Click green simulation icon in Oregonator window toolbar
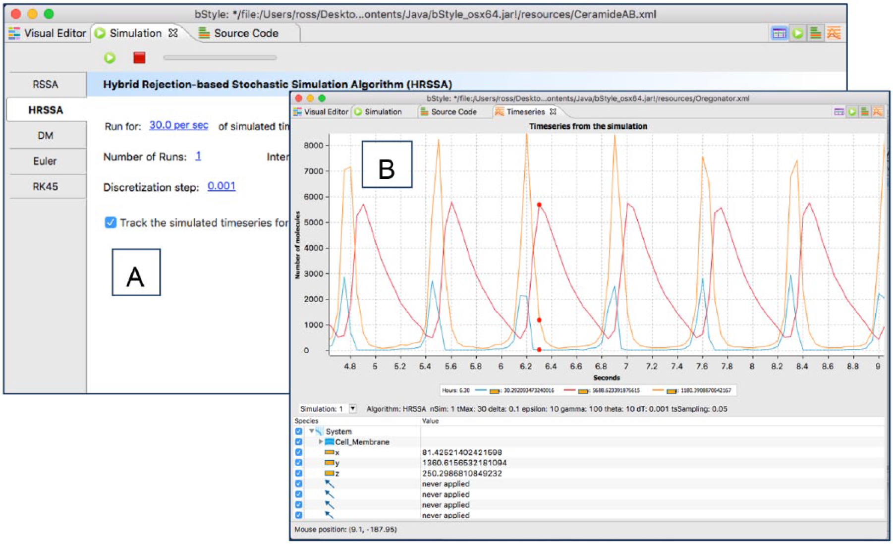The width and height of the screenshot is (893, 544). (852, 112)
